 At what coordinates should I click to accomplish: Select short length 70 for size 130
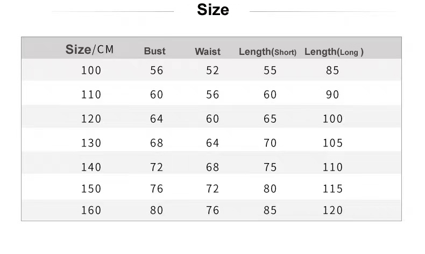pyautogui.click(x=270, y=143)
